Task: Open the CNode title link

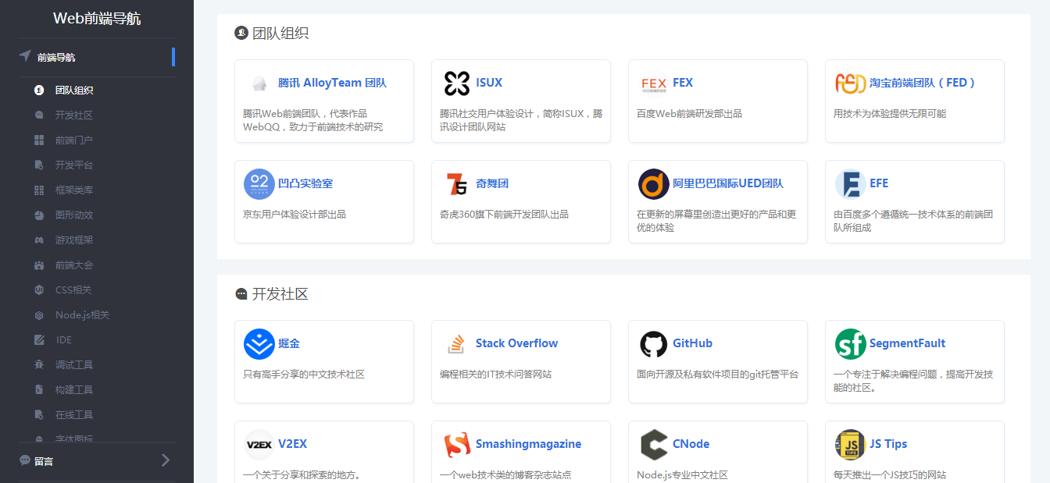Action: (x=691, y=444)
